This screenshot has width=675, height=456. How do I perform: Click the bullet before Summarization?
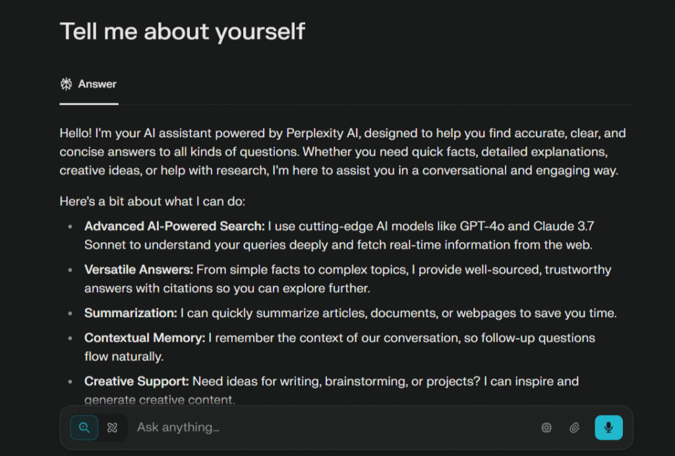tap(70, 313)
